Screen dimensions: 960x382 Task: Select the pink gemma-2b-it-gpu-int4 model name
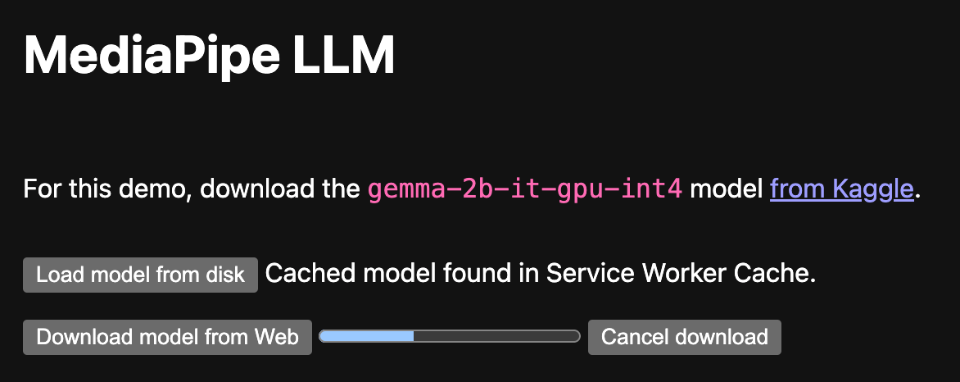point(524,189)
